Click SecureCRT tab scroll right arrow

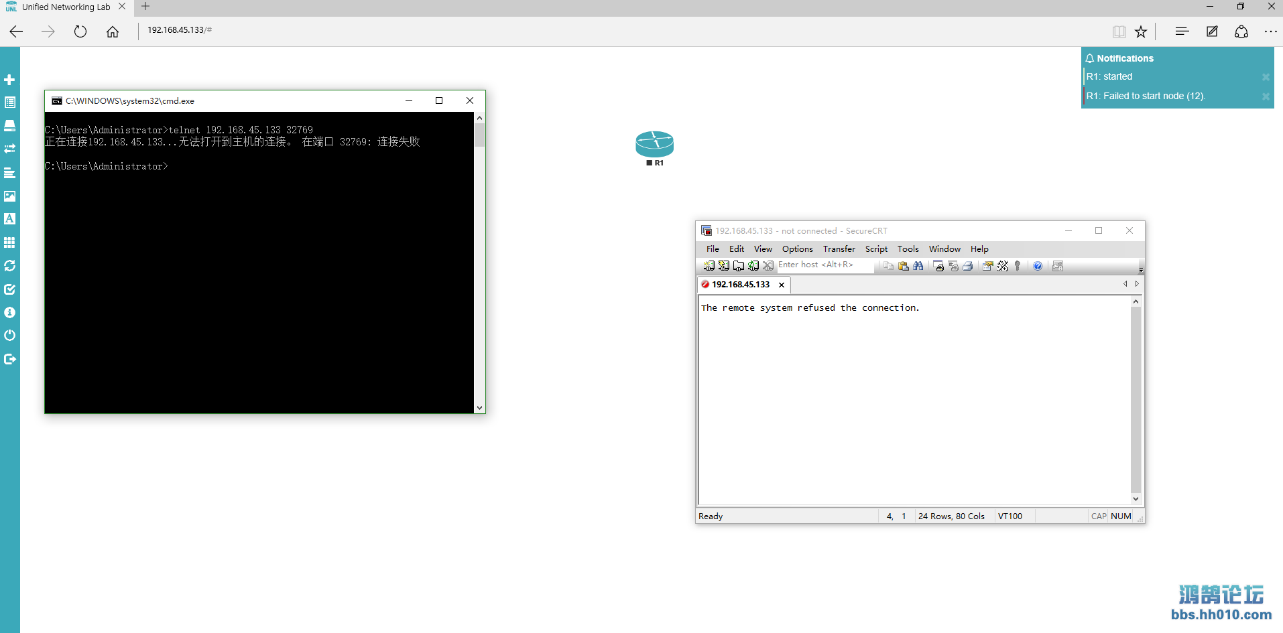(x=1137, y=284)
